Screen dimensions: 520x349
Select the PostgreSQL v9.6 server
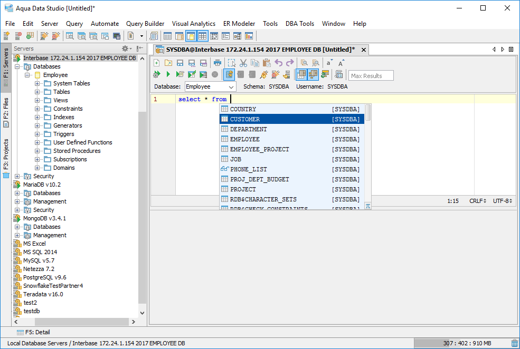pos(45,277)
